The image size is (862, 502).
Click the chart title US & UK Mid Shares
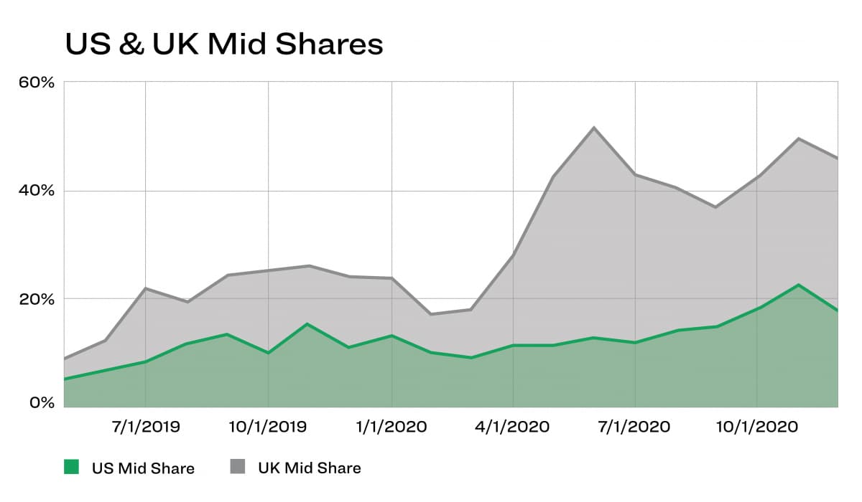(223, 44)
